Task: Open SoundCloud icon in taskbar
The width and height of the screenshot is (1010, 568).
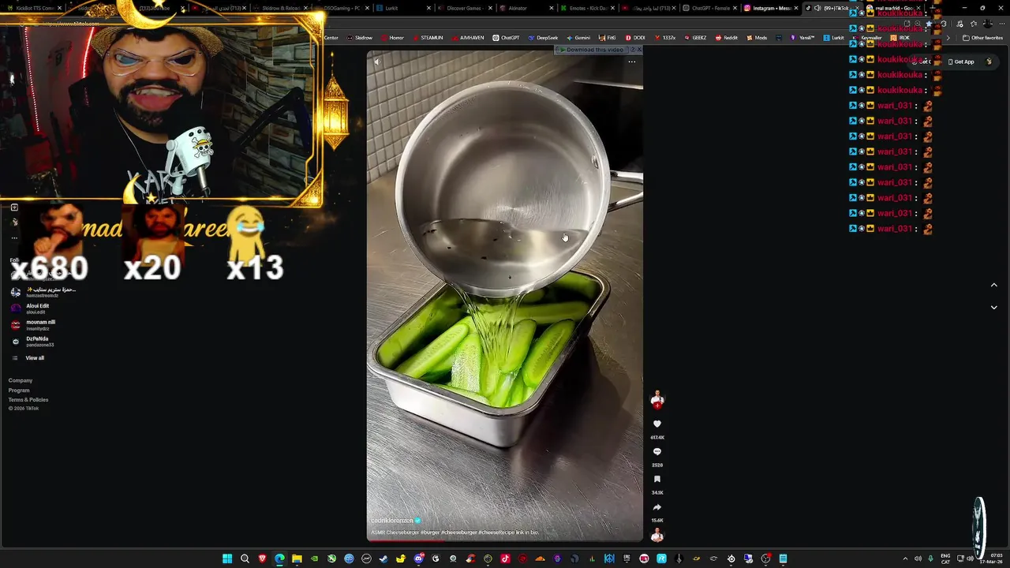Action: click(x=540, y=559)
